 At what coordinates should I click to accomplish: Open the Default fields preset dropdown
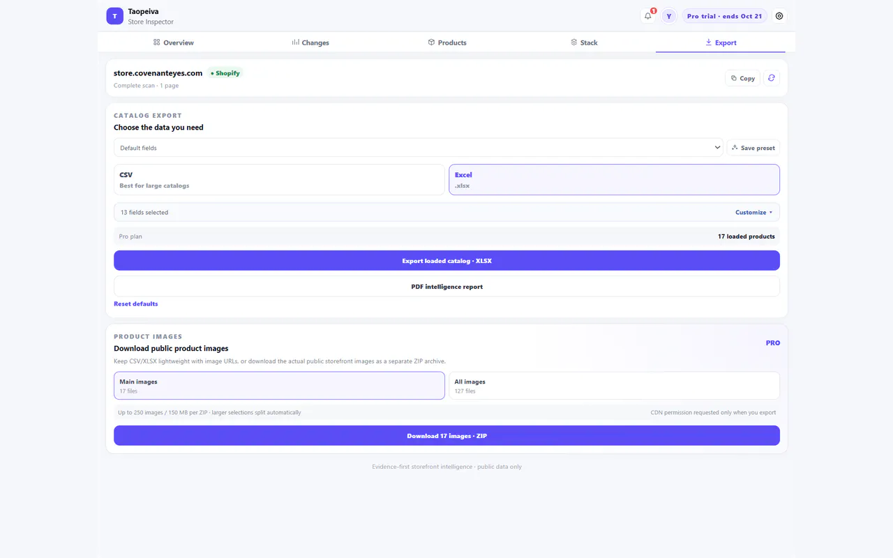pyautogui.click(x=419, y=148)
